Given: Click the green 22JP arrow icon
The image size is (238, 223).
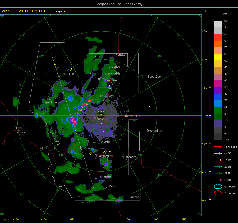Looking at the screenshot, I should (x=218, y=173).
